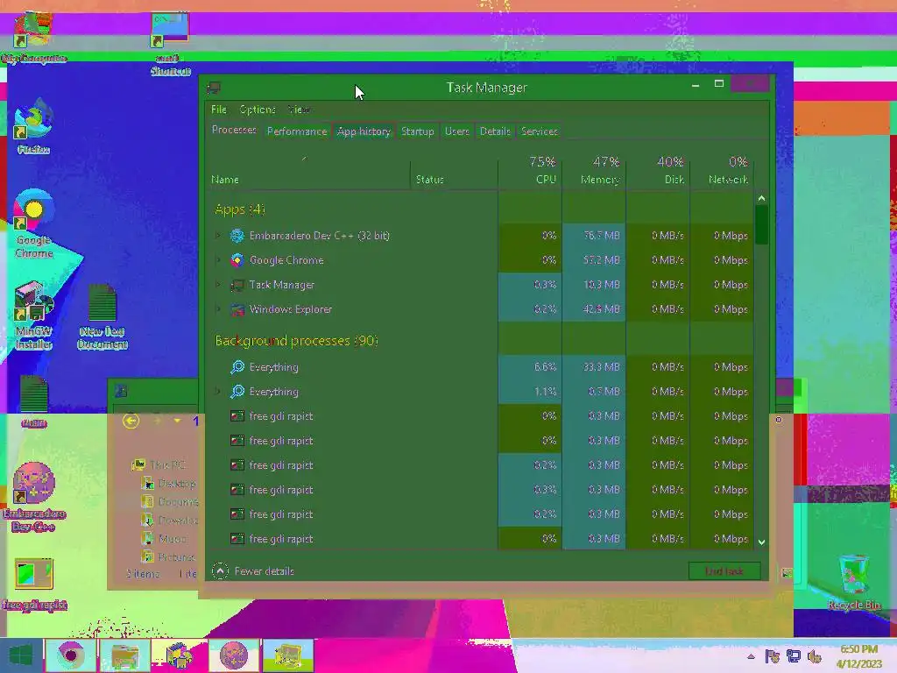Click the process list vertical scrollbar thumb

pos(761,225)
